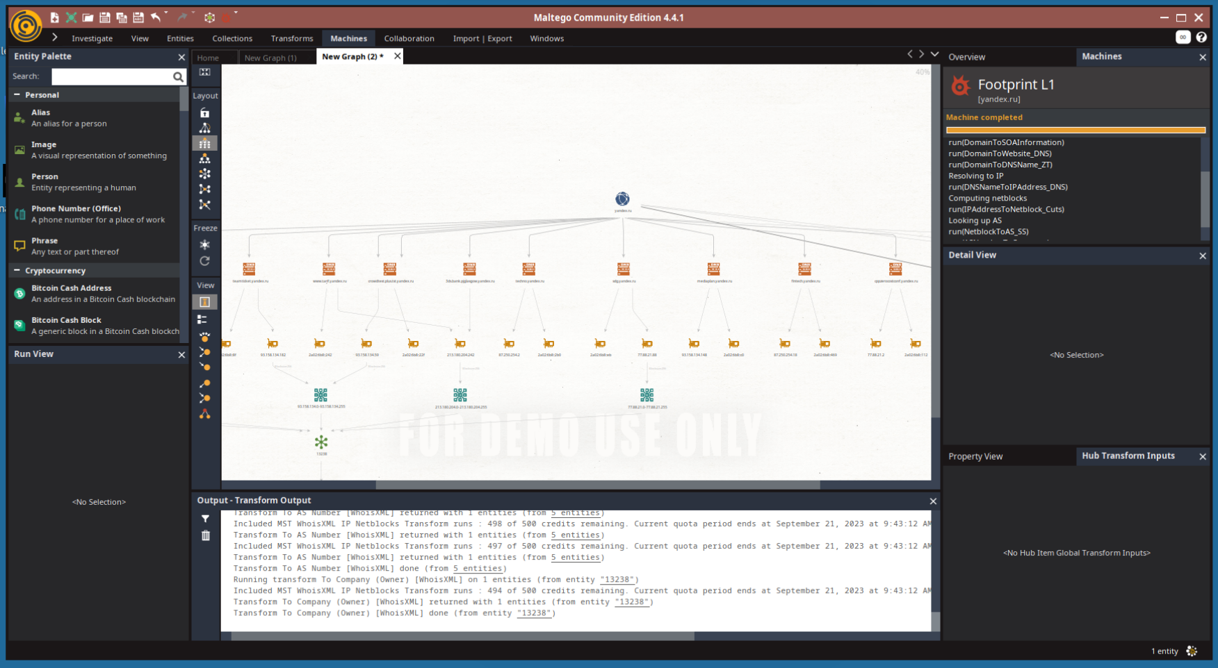Click the red Run Machine icon

(226, 17)
